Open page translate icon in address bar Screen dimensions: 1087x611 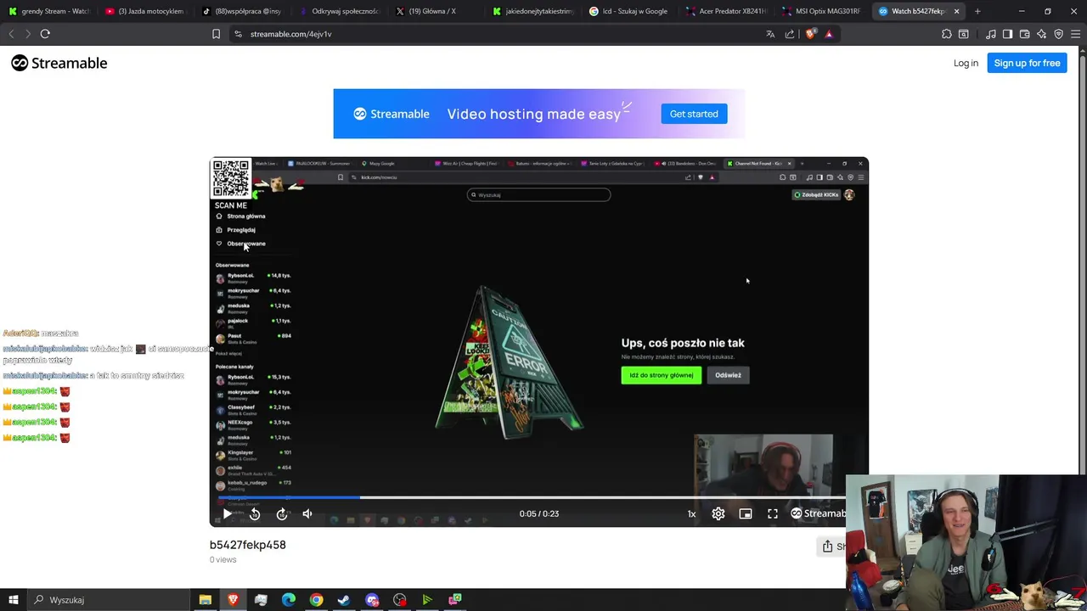coord(770,34)
